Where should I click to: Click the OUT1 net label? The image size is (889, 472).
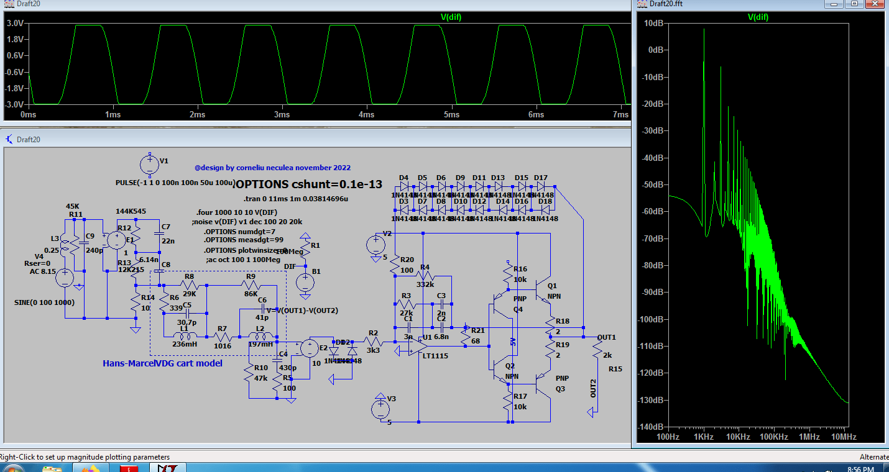click(607, 337)
